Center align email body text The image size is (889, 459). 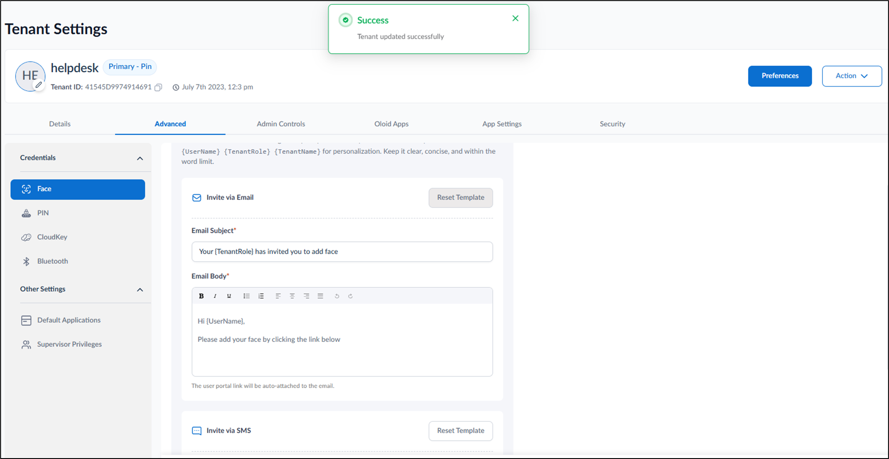292,296
